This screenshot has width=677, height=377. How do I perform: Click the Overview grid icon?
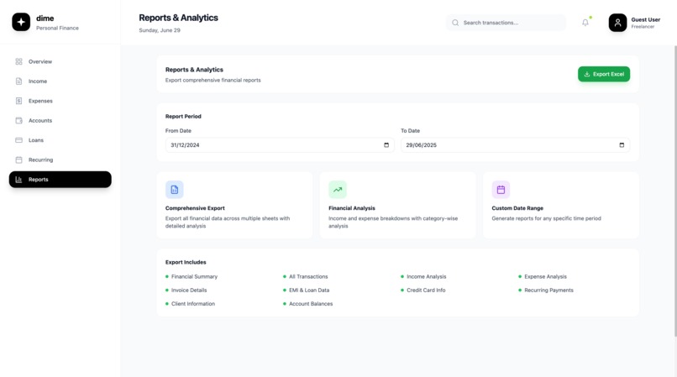point(18,62)
